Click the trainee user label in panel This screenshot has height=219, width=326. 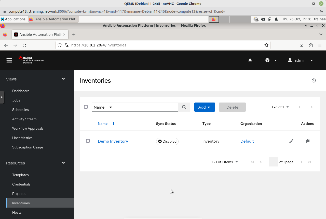pos(320,19)
